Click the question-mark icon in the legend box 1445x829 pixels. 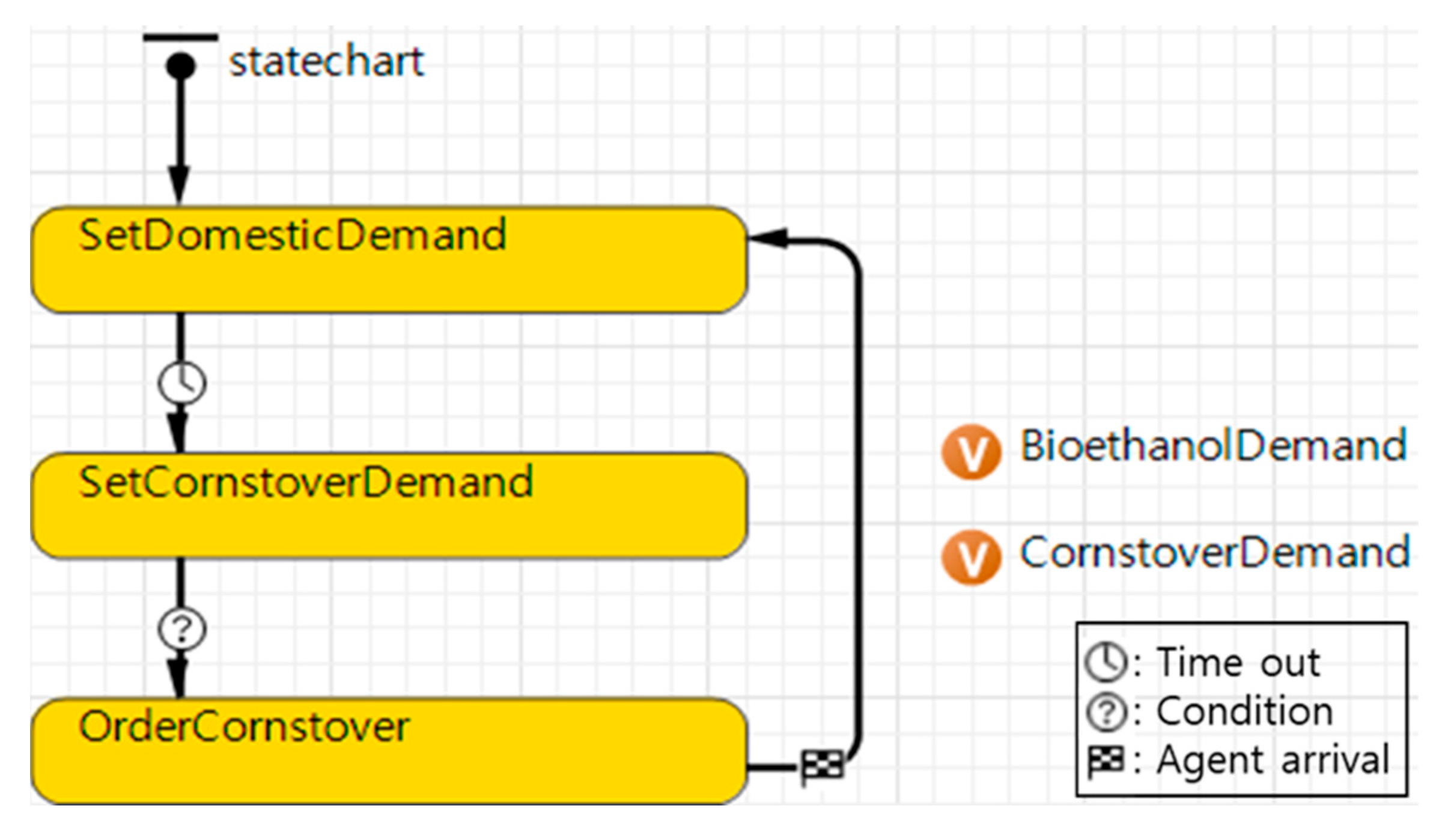point(1106,712)
